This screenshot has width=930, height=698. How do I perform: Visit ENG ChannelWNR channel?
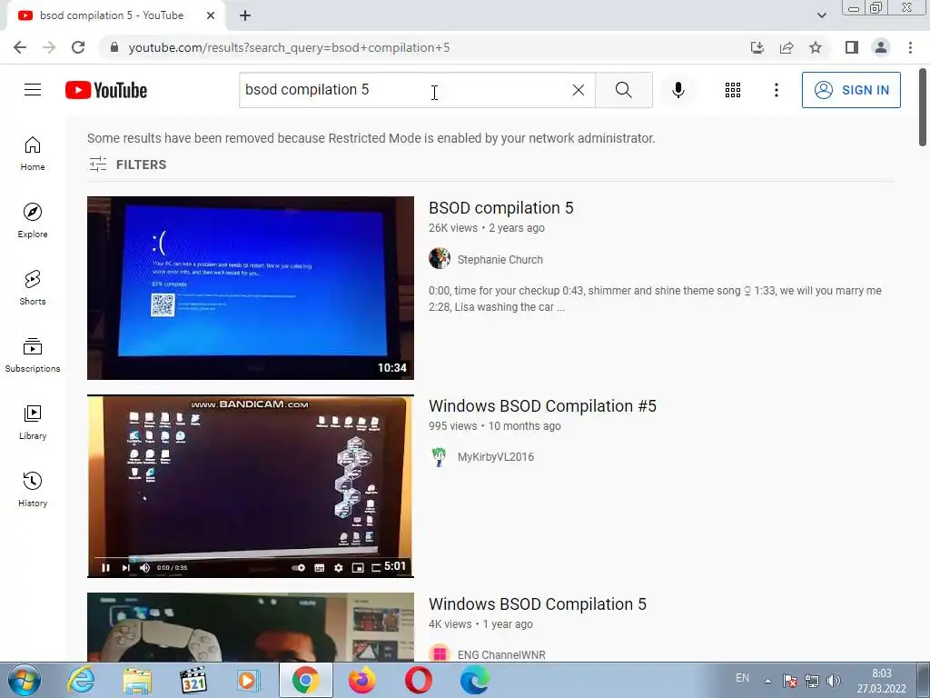(501, 654)
